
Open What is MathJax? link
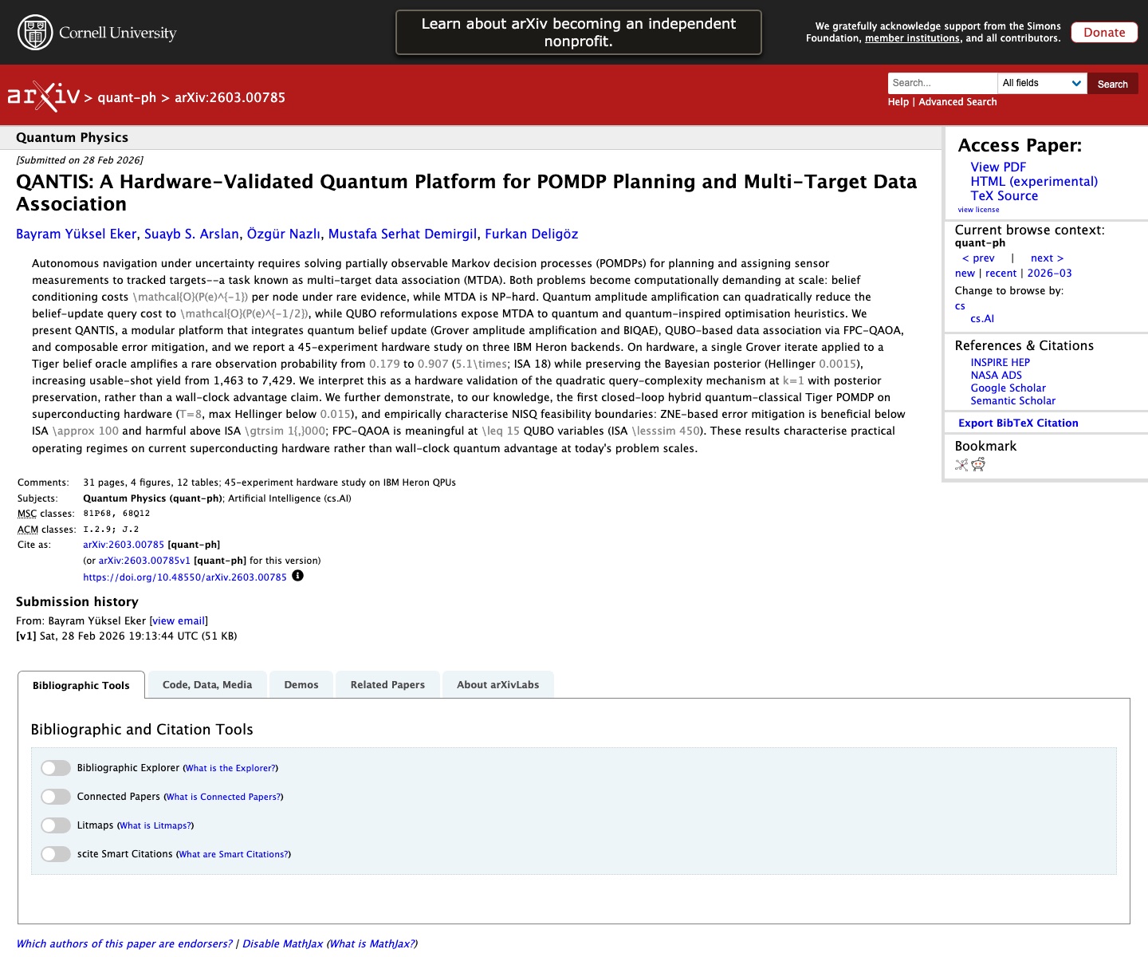(372, 943)
